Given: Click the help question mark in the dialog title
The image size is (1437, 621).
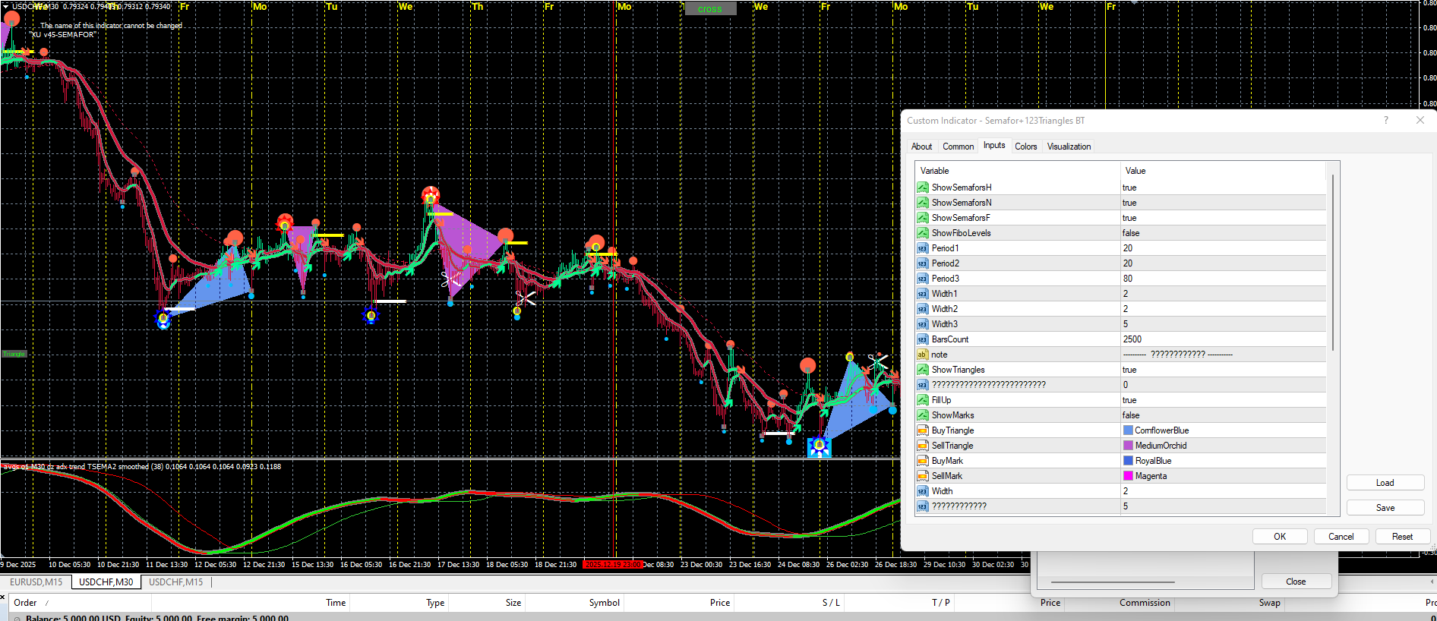Looking at the screenshot, I should [x=1385, y=121].
